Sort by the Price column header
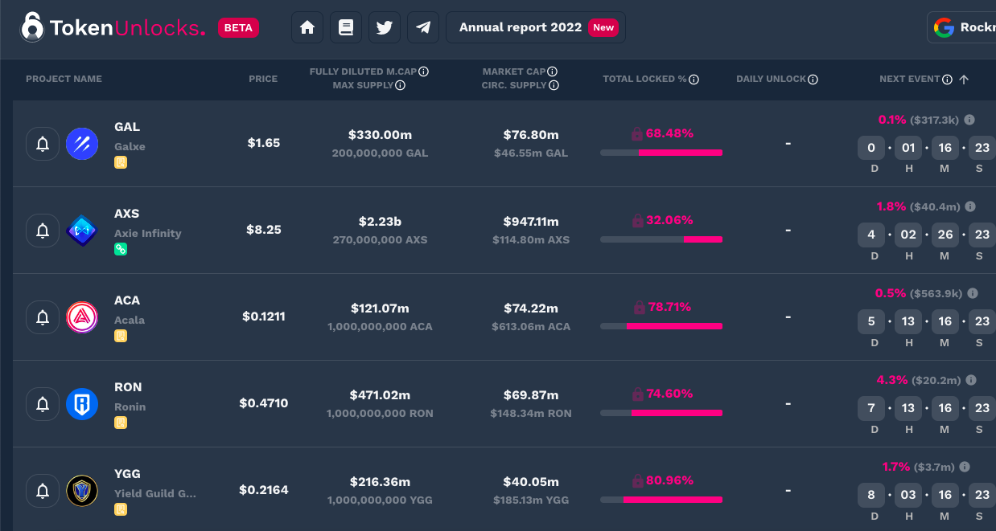Viewport: 996px width, 531px height. coord(263,79)
